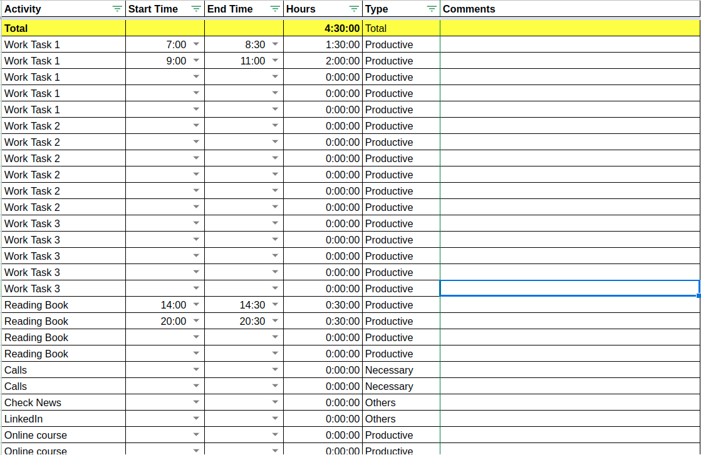Viewport: 701px width, 455px height.
Task: Select the Productive cell beside first Reading Book
Action: point(401,304)
